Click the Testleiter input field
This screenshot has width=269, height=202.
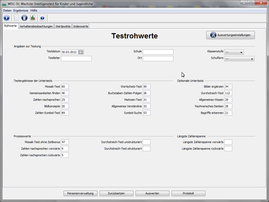[x=76, y=59]
